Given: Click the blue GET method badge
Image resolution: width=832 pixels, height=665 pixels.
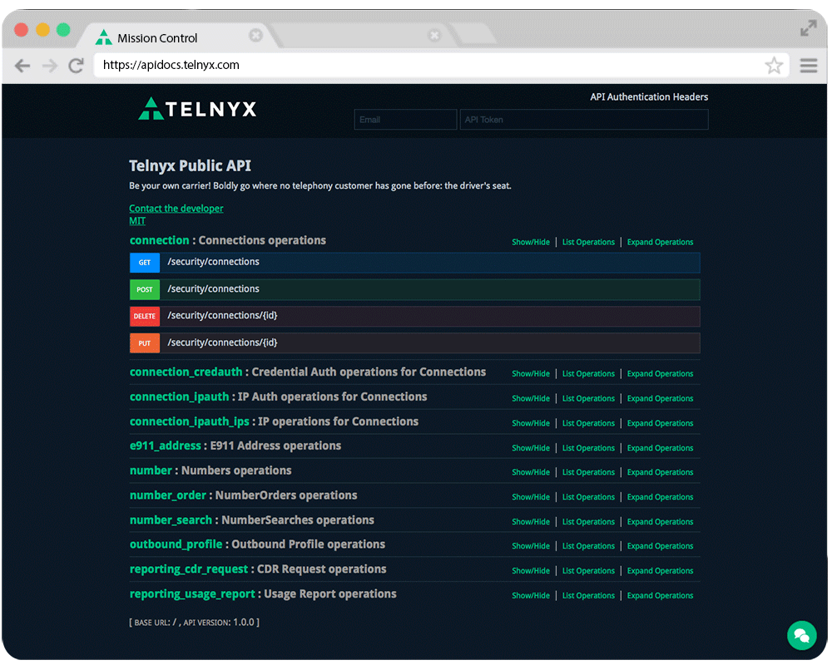Looking at the screenshot, I should (x=144, y=263).
